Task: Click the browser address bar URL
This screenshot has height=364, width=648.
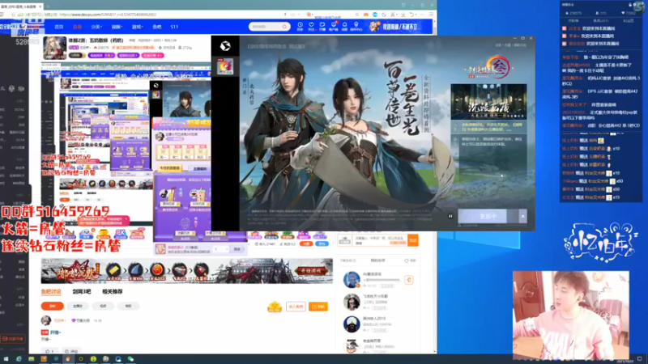Action: click(109, 15)
